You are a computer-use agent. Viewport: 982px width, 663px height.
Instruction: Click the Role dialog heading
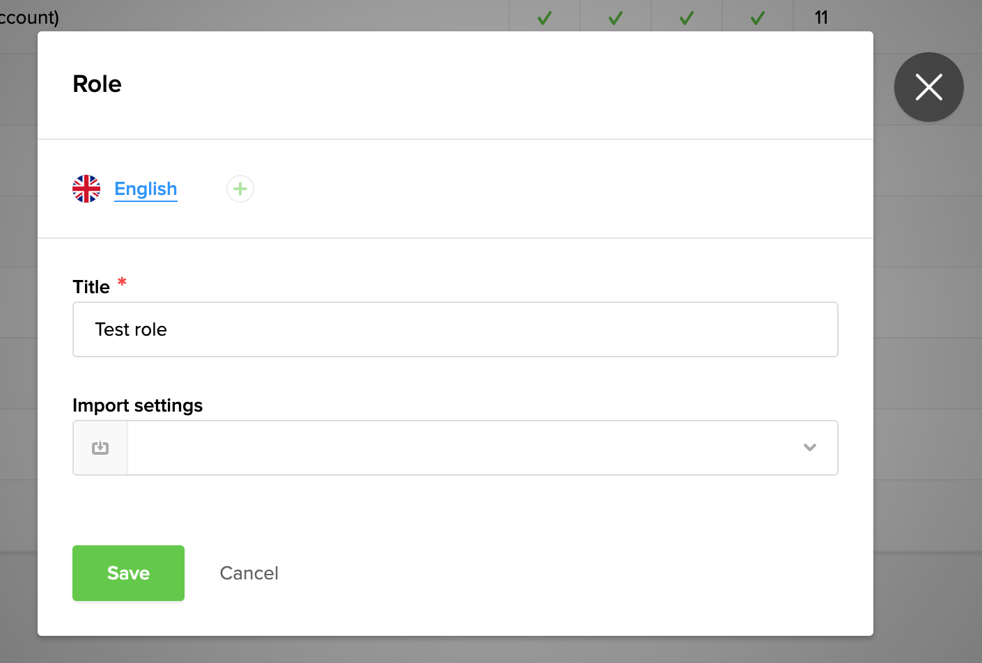tap(97, 84)
